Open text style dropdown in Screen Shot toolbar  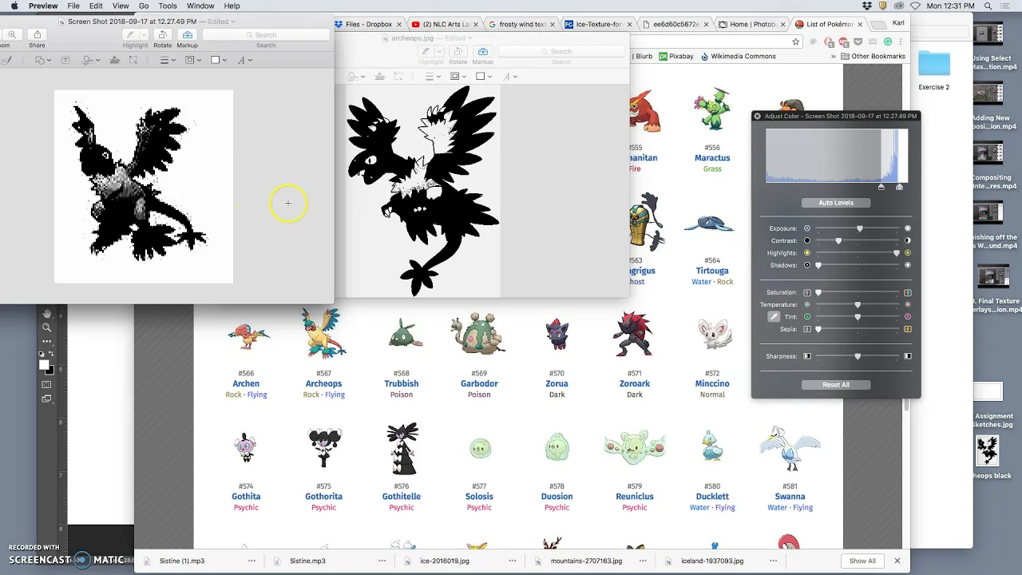click(244, 60)
